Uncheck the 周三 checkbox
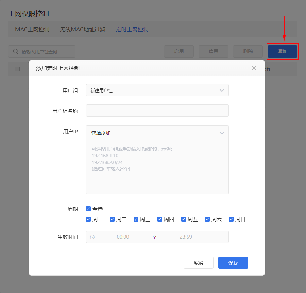The image size is (306, 293). point(136,219)
